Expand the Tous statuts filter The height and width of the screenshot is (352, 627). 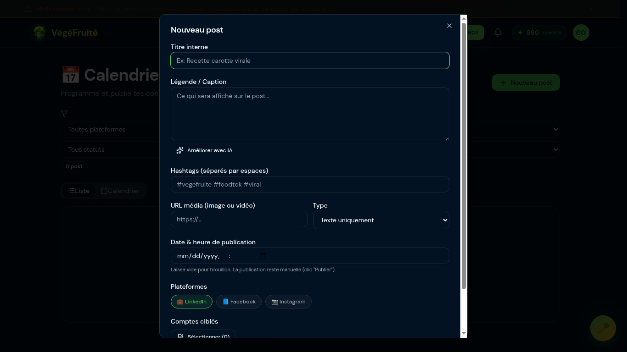point(110,149)
